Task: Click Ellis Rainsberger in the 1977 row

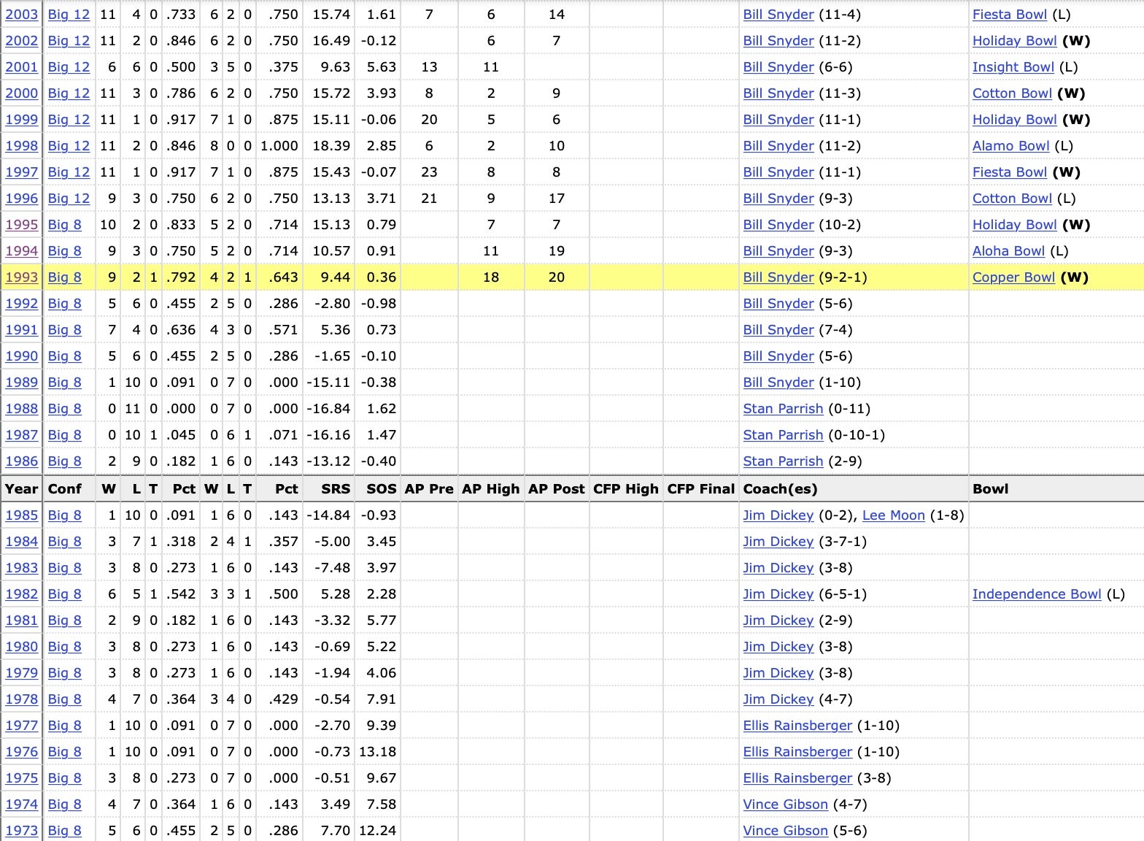Action: (797, 726)
